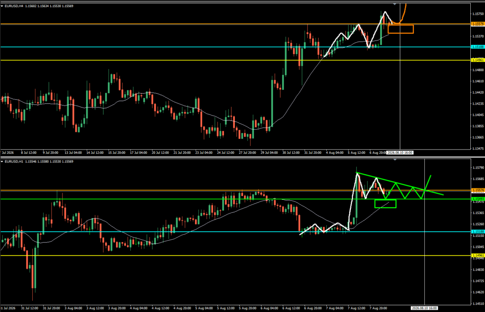The height and width of the screenshot is (312, 485).
Task: Select orange 1.15576 price tag on H1 chart
Action: tap(477, 190)
